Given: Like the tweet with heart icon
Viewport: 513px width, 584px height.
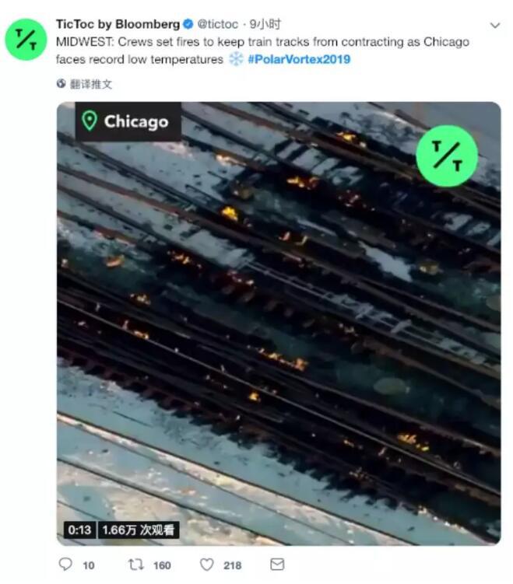Looking at the screenshot, I should pos(206,565).
